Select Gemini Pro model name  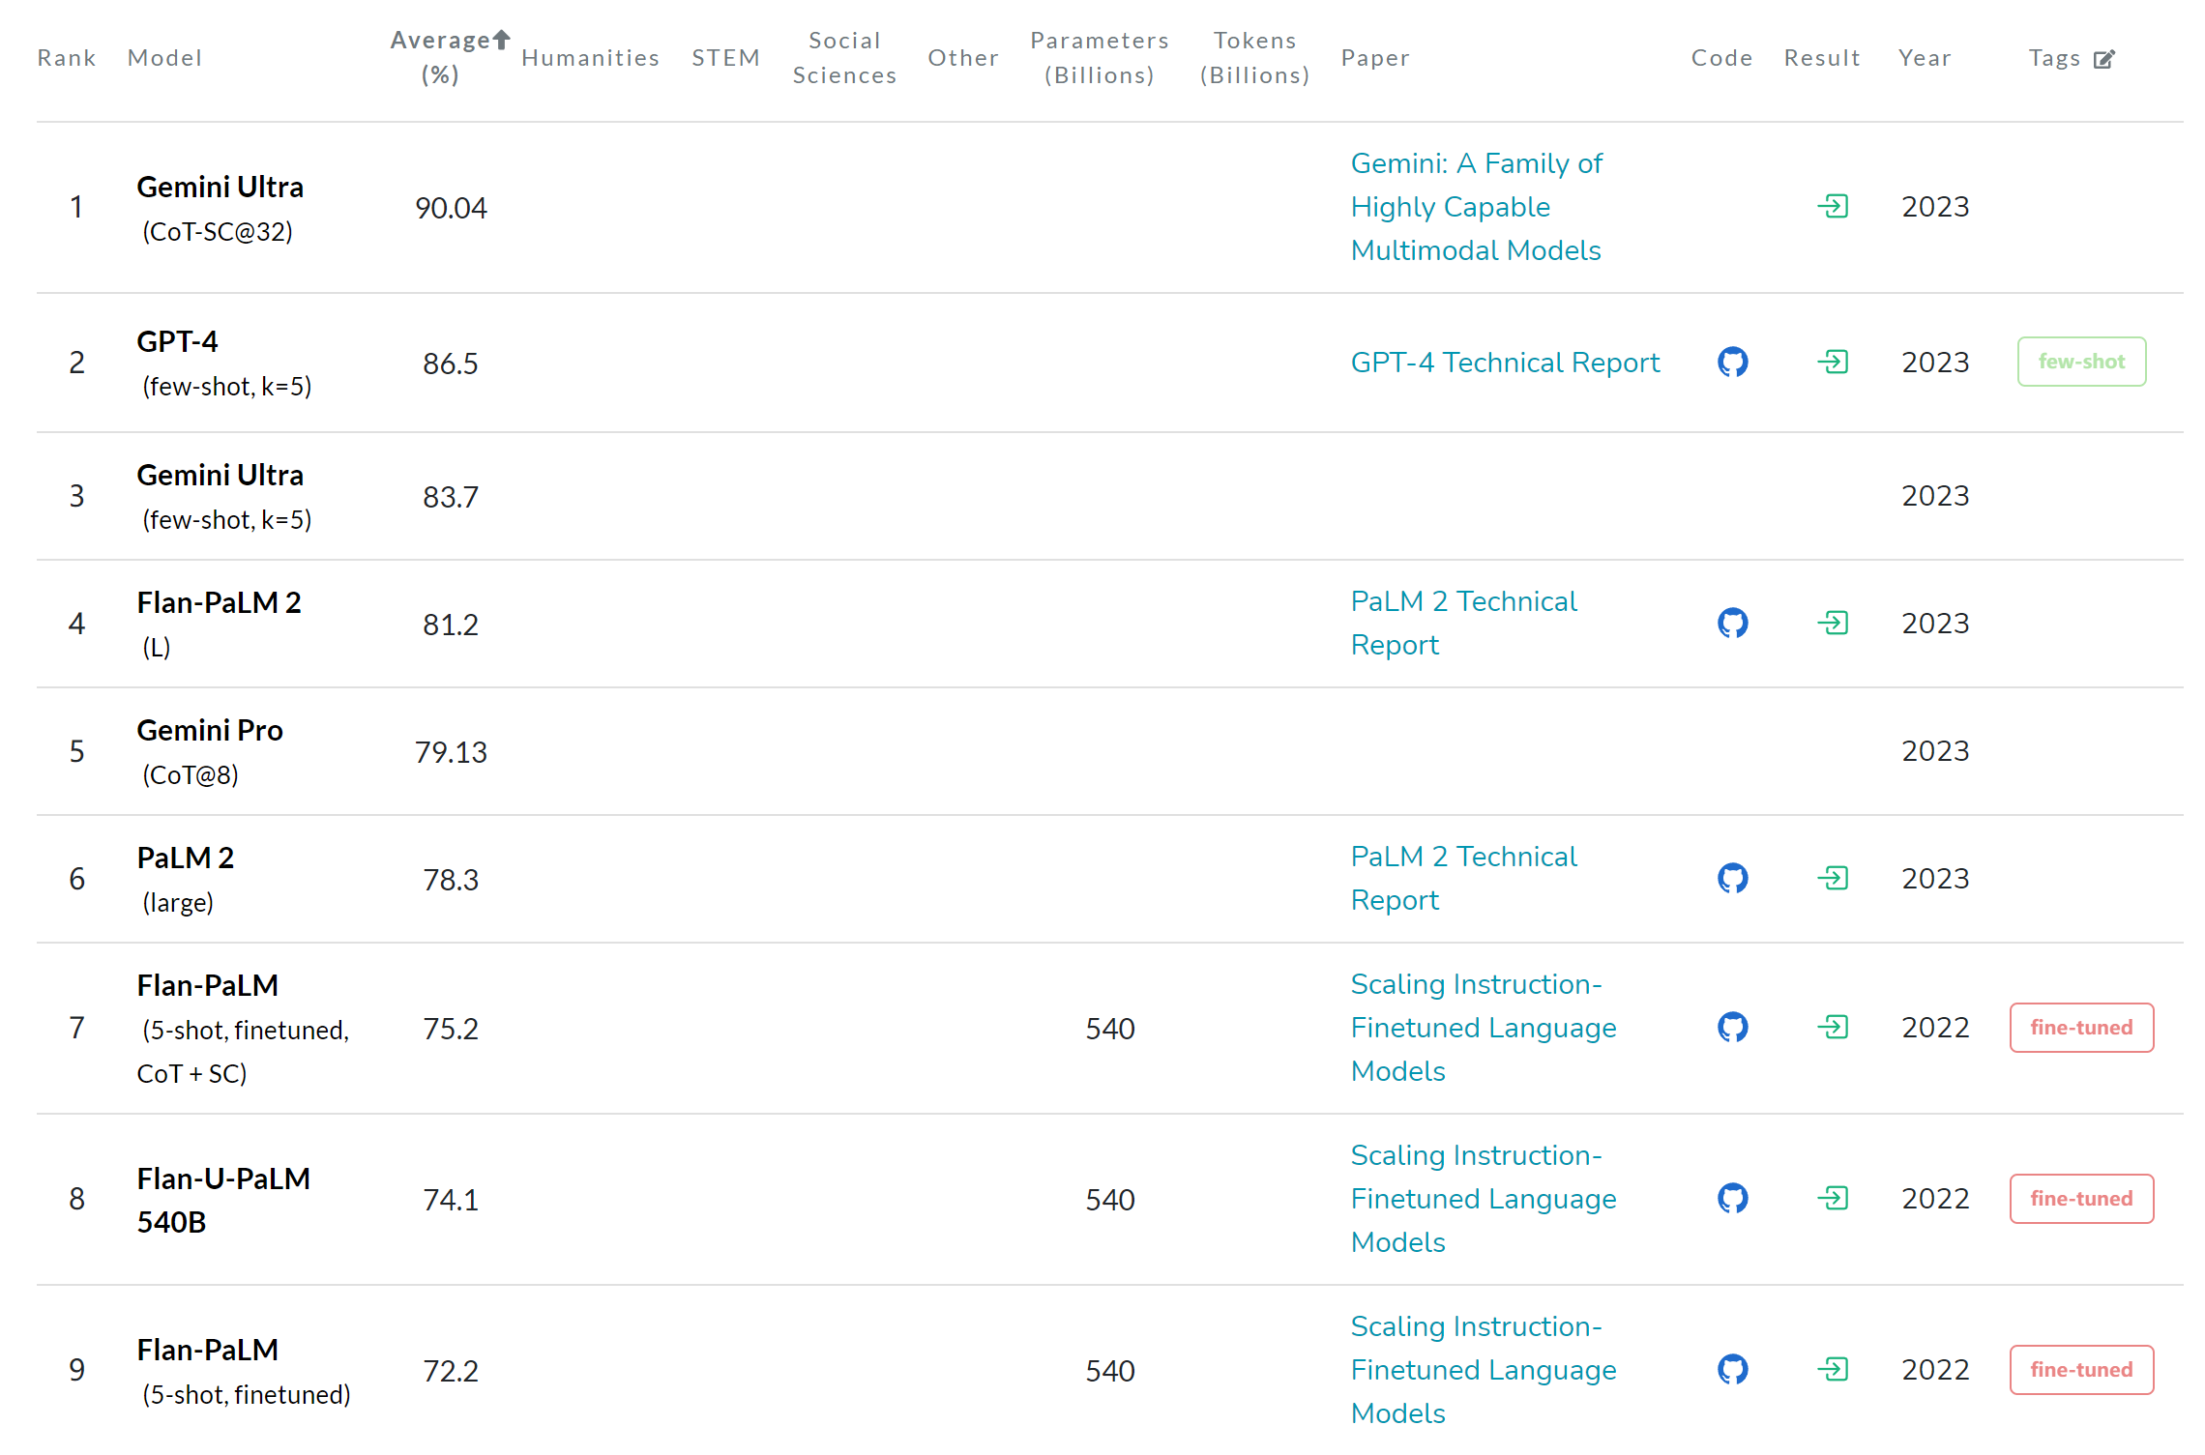pyautogui.click(x=210, y=730)
